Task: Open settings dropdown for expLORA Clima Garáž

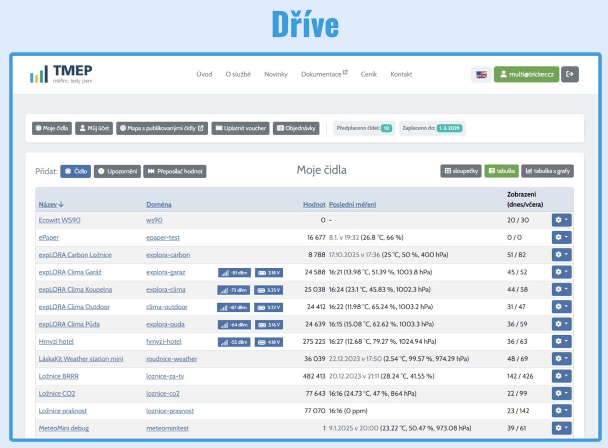Action: tap(561, 272)
